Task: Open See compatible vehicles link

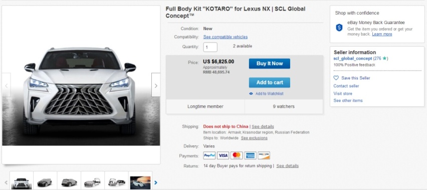Action: pos(225,37)
